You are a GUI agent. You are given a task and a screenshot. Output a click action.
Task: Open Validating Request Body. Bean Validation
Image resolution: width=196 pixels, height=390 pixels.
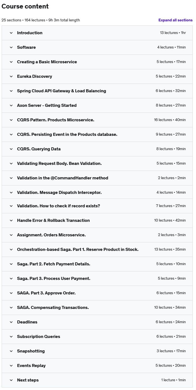(59, 164)
